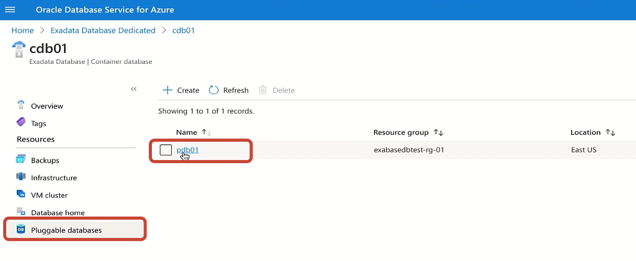Image resolution: width=636 pixels, height=261 pixels.
Task: Click the cdb01 breadcrumb
Action: 183,30
